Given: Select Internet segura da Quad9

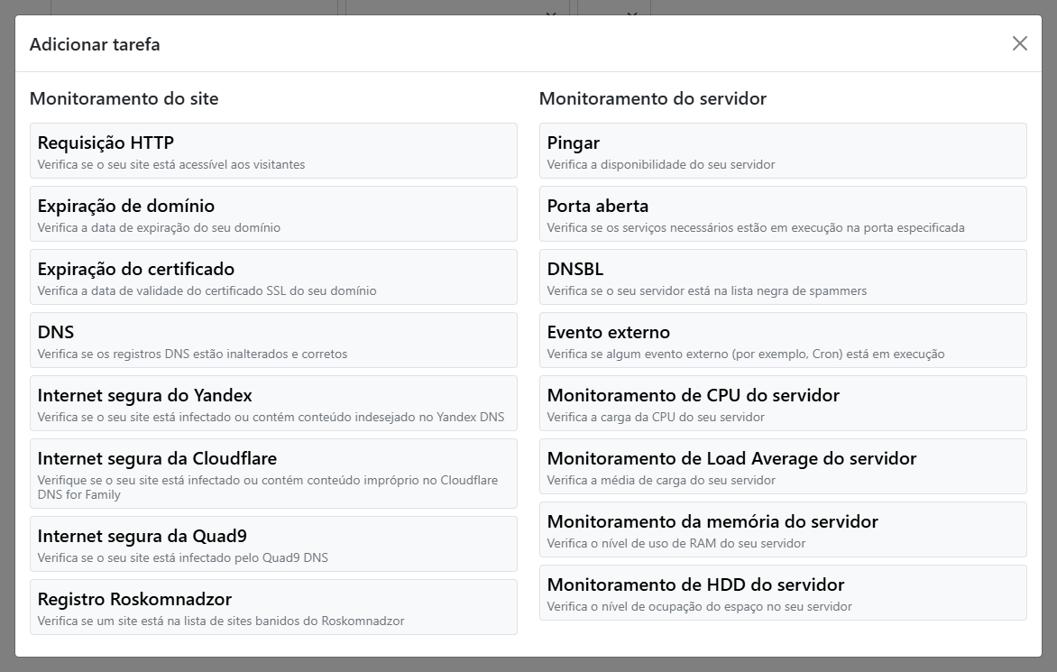Looking at the screenshot, I should pyautogui.click(x=273, y=544).
